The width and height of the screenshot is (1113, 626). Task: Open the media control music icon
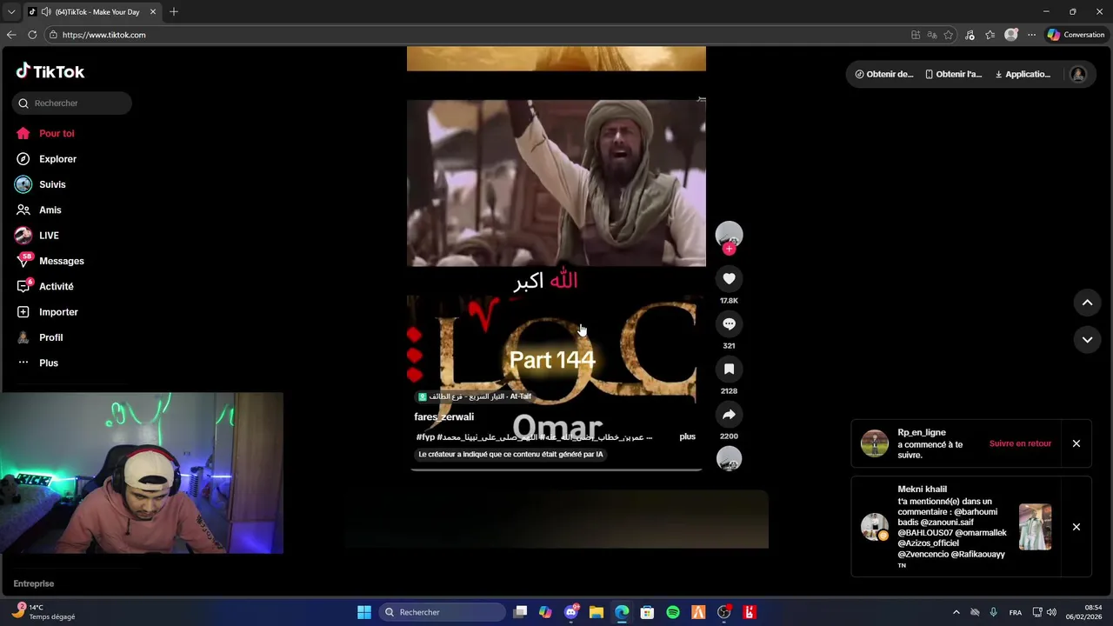click(970, 35)
